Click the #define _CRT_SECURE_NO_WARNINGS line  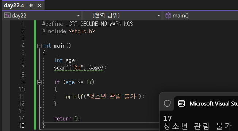pyautogui.click(x=88, y=24)
